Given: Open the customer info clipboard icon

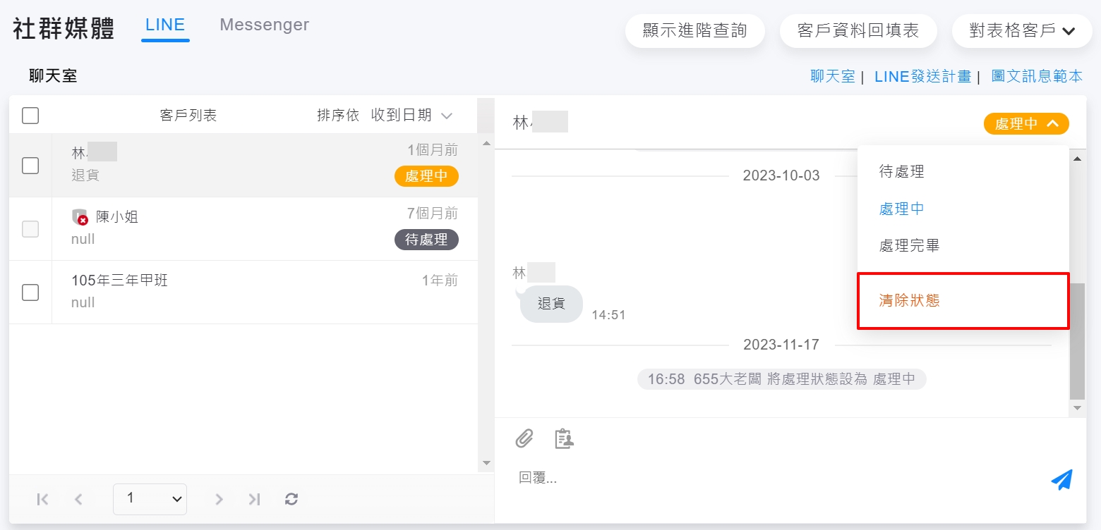Looking at the screenshot, I should click(564, 438).
